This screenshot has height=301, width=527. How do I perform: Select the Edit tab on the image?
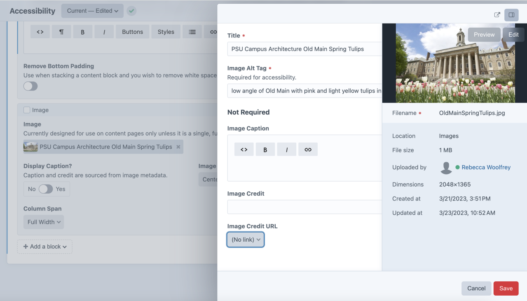[x=513, y=35]
